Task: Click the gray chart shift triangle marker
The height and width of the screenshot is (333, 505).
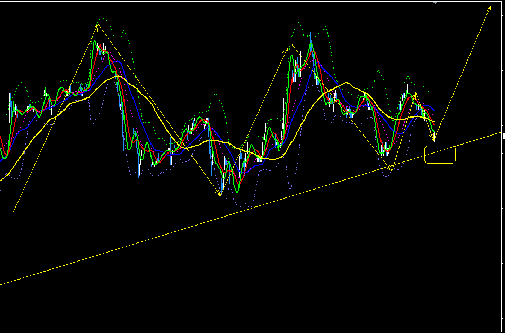Action: 436,3
